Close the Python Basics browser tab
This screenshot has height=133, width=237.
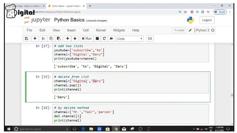[84, 6]
